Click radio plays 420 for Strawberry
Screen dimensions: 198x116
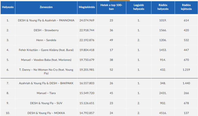coord(186,30)
